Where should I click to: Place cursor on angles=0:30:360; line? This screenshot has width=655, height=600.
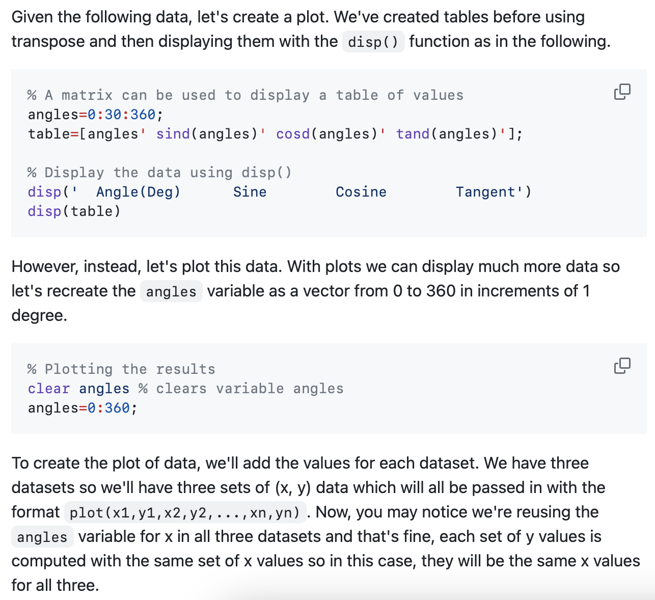point(95,115)
